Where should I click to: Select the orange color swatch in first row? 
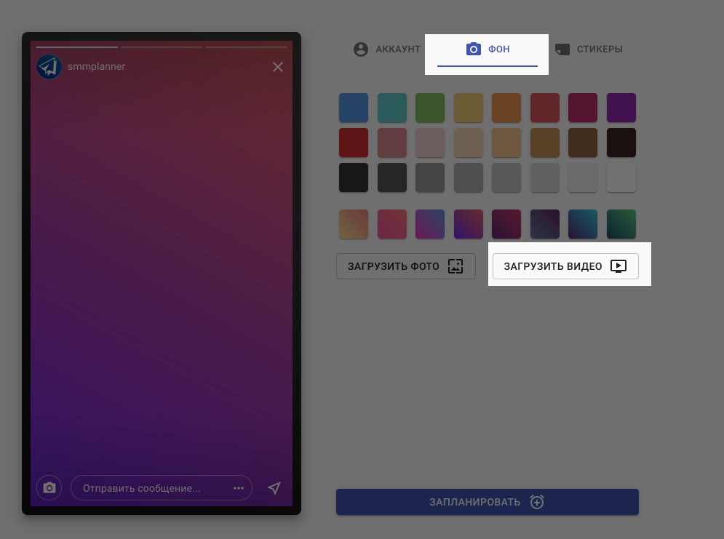coord(506,108)
